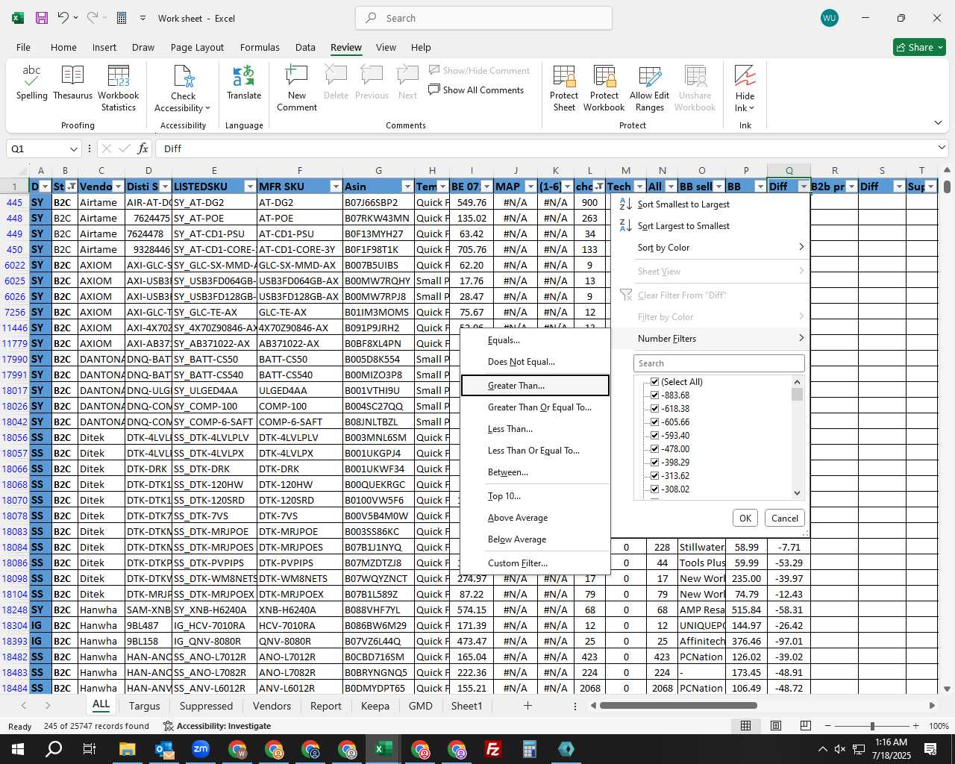Expand the formula bar

click(x=942, y=148)
